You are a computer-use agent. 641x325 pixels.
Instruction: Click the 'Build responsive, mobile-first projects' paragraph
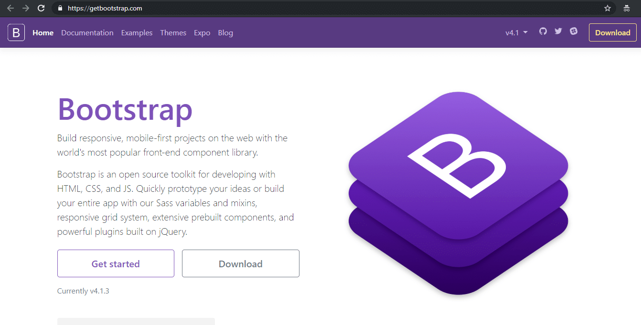click(172, 146)
